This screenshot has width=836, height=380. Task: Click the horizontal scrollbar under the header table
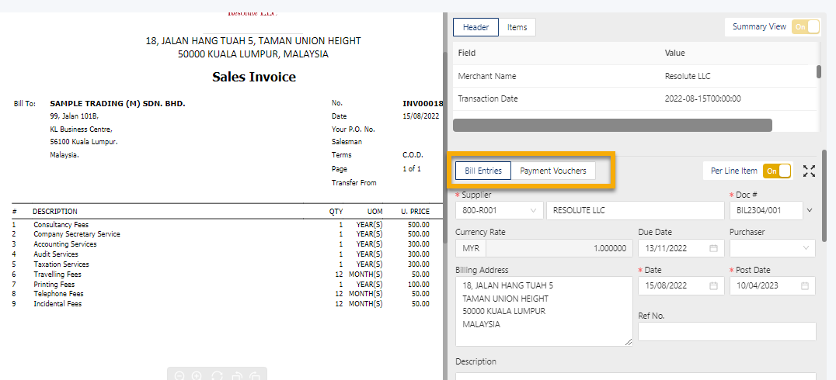[612, 125]
